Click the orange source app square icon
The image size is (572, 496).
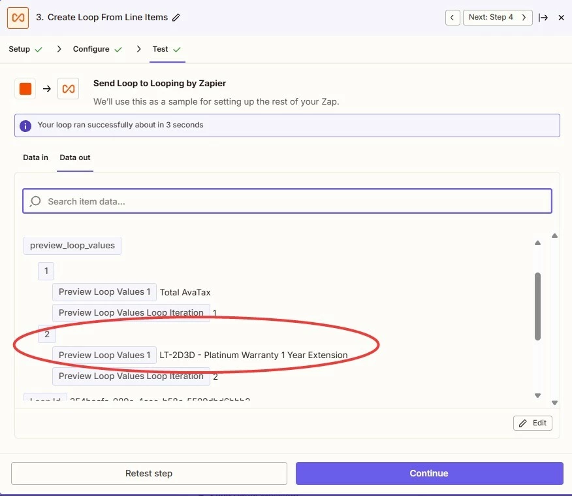pyautogui.click(x=25, y=89)
